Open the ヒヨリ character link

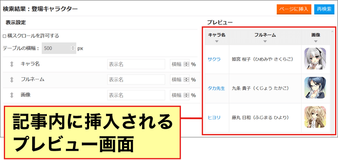point(214,118)
